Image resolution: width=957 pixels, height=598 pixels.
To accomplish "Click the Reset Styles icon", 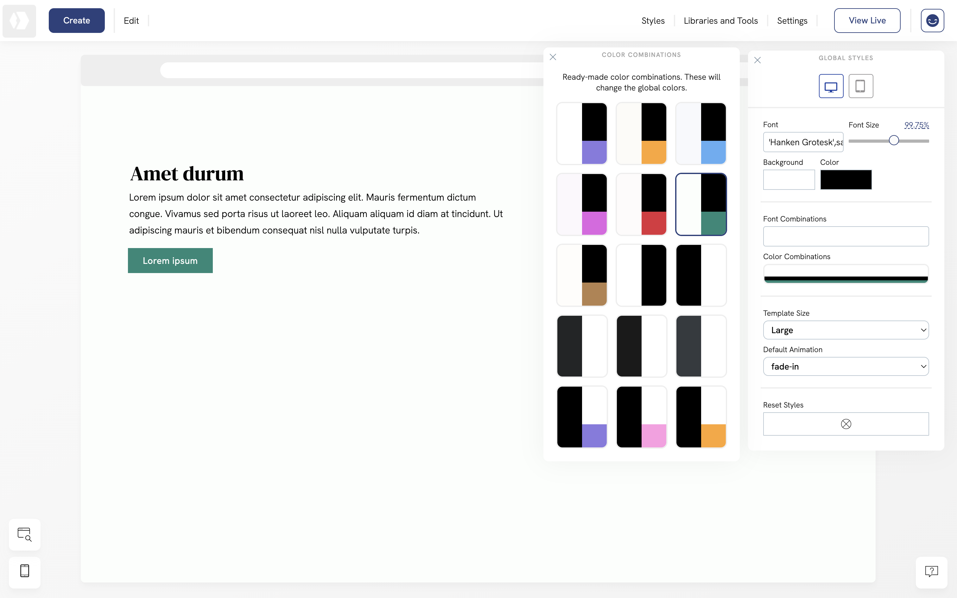I will 846,424.
